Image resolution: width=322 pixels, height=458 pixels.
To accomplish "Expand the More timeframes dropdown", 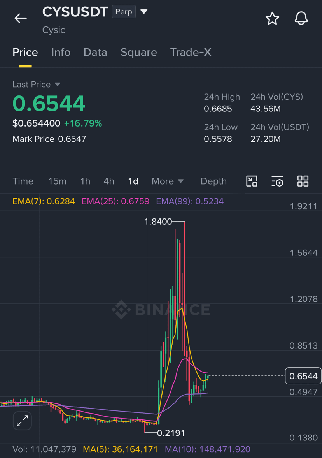I will coord(168,181).
